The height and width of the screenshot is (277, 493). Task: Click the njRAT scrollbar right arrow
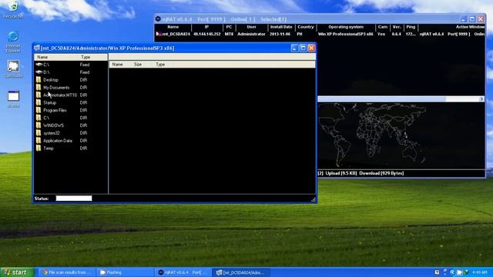[481, 99]
